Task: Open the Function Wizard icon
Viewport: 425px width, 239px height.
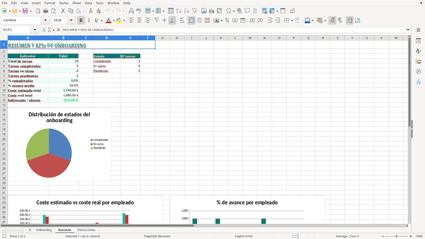Action: coord(44,30)
